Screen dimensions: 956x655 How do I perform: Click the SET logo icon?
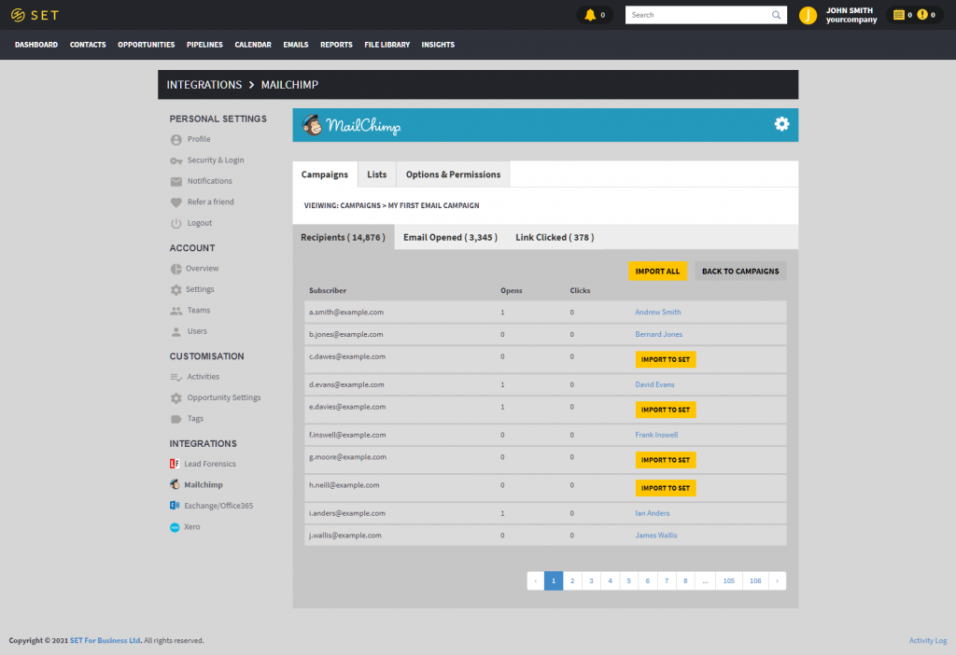pos(19,15)
